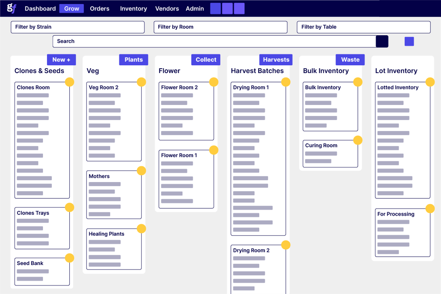This screenshot has width=441, height=294.
Task: Click the yellow badge on For Processing card
Action: [x=430, y=209]
